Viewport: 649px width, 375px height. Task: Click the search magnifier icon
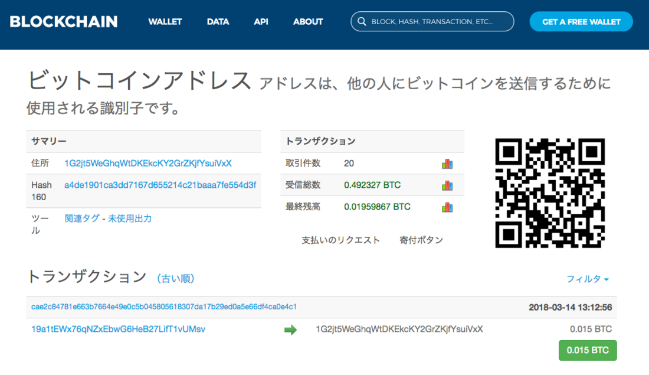362,21
